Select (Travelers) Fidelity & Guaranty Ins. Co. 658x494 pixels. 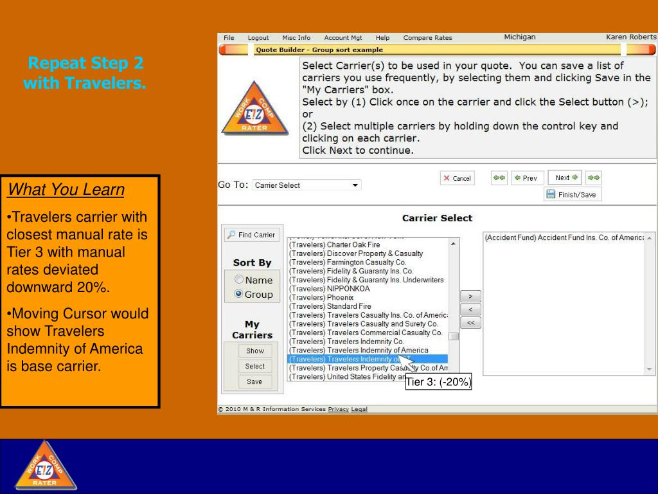tap(368, 271)
